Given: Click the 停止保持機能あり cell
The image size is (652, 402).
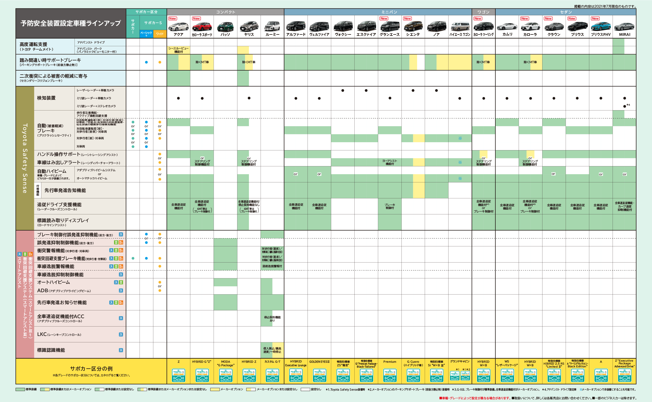Looking at the screenshot, I should [272, 319].
